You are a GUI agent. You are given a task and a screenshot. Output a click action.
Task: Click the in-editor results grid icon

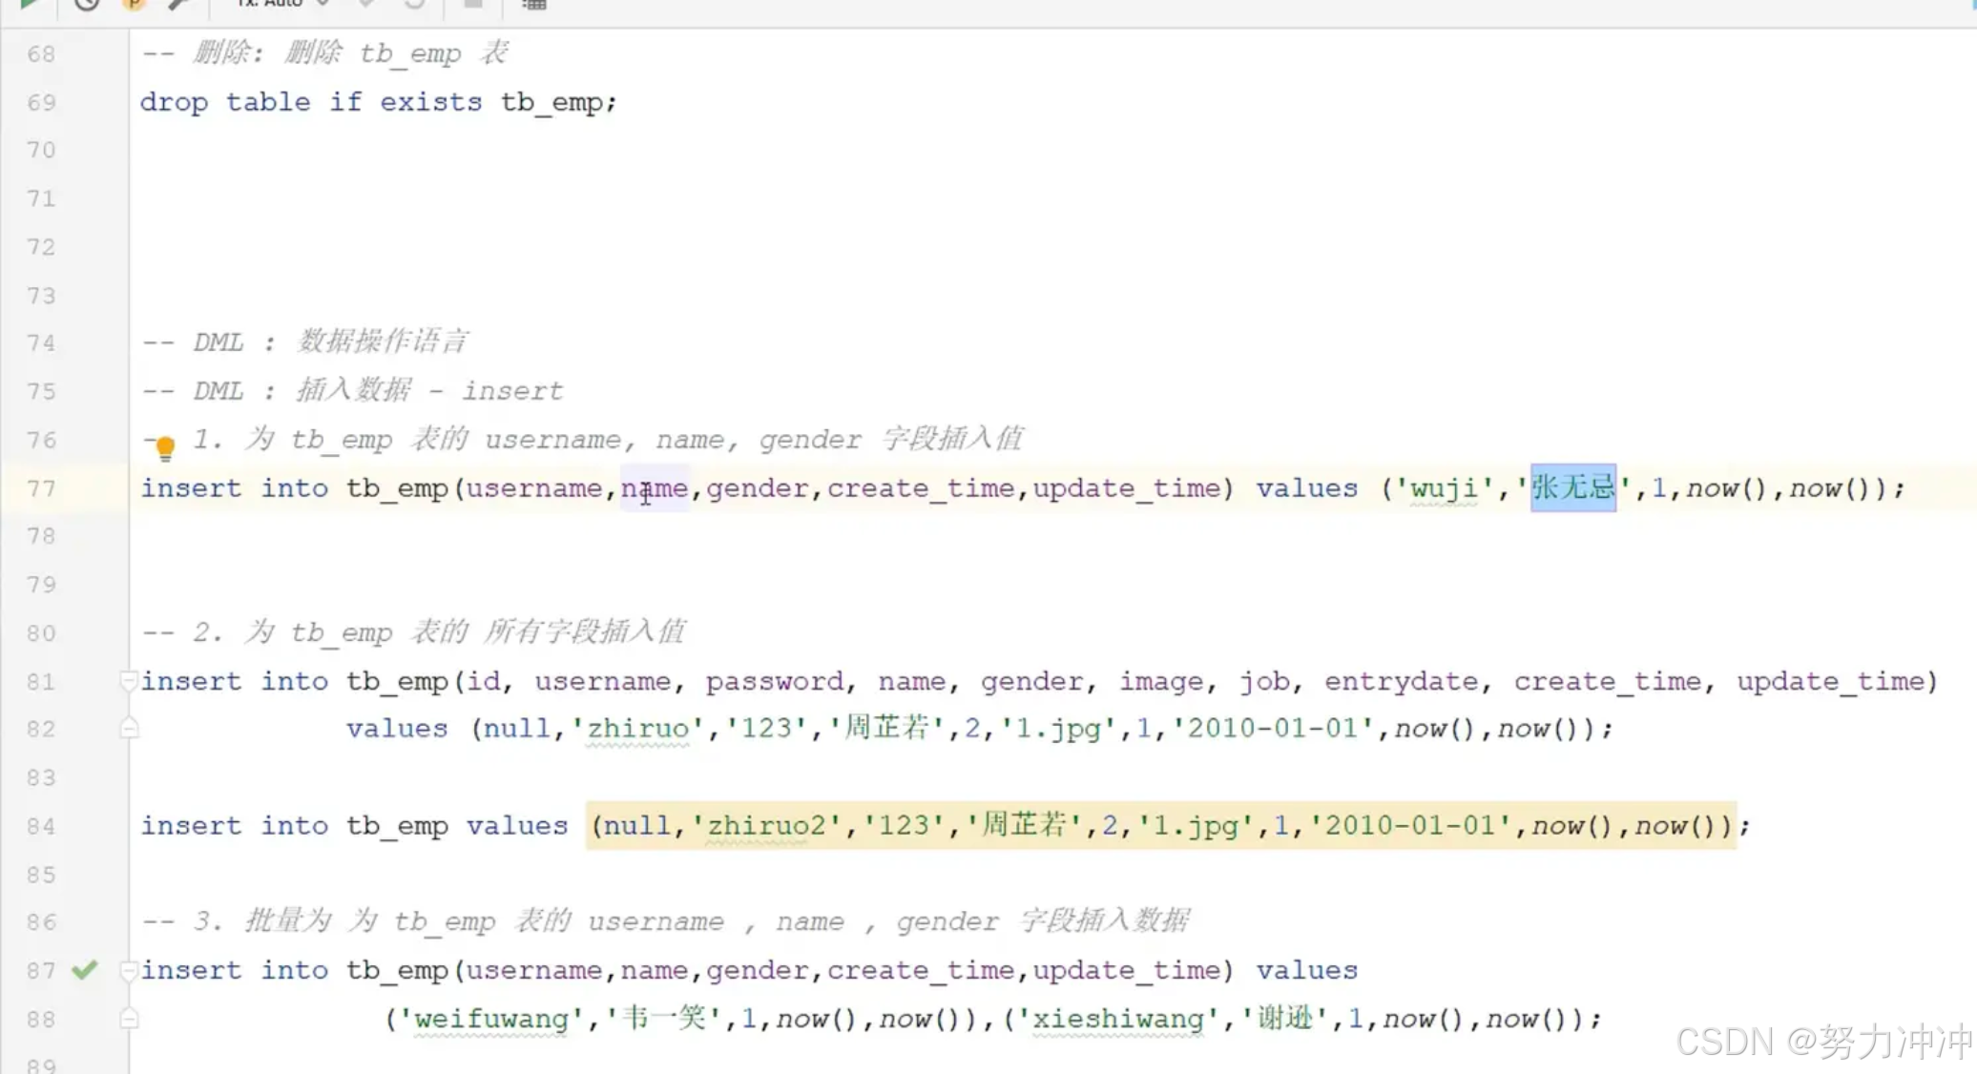pyautogui.click(x=534, y=4)
